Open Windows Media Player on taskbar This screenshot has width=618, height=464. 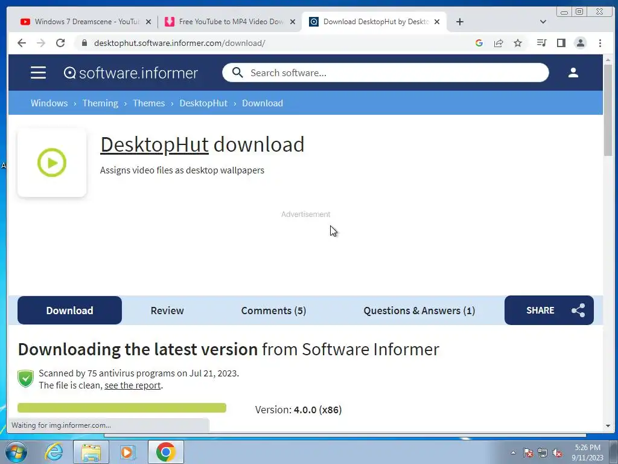tap(127, 453)
